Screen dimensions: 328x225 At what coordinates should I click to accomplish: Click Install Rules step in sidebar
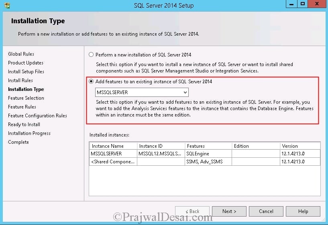(x=20, y=80)
